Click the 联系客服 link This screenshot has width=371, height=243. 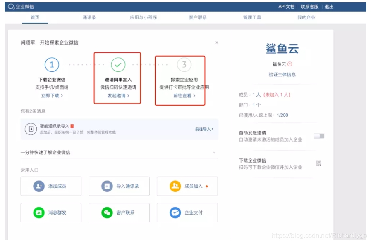pyautogui.click(x=309, y=7)
